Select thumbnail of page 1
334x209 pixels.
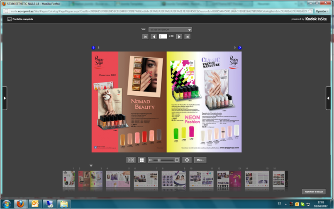68,179
